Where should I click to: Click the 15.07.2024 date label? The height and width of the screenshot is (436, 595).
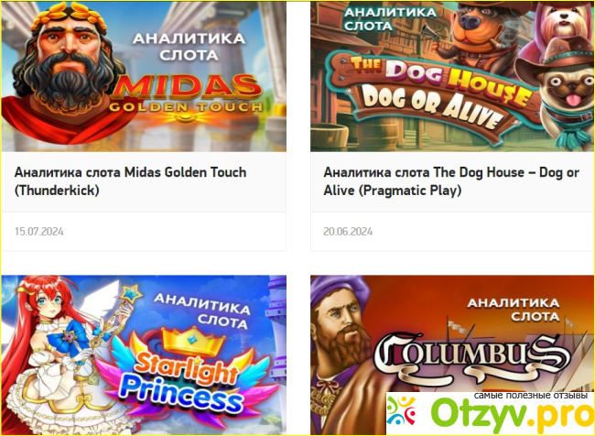pyautogui.click(x=39, y=232)
